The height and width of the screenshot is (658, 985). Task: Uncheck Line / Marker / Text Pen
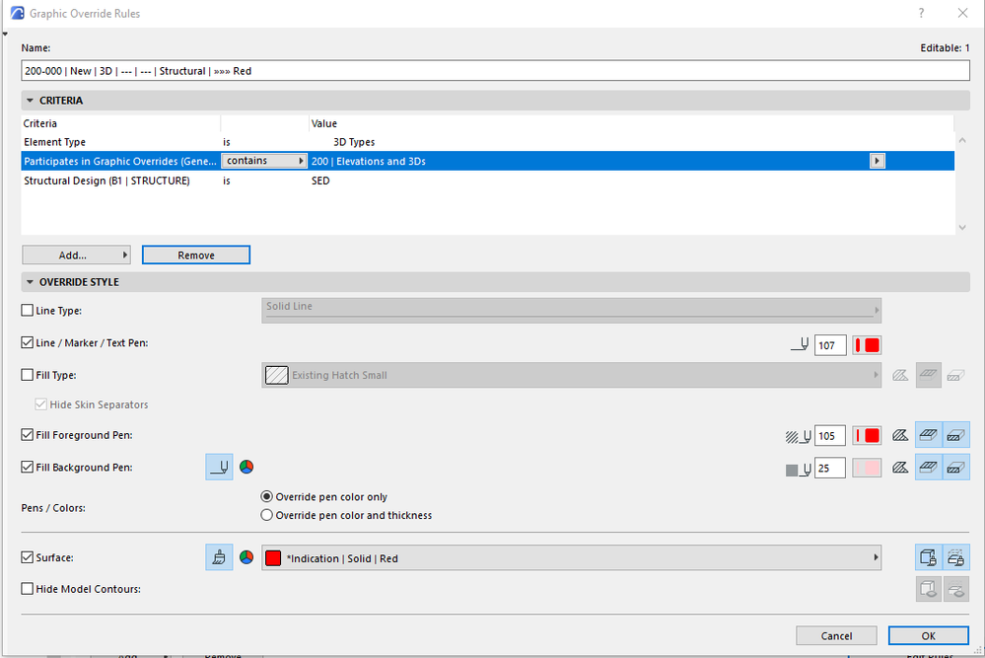[27, 342]
